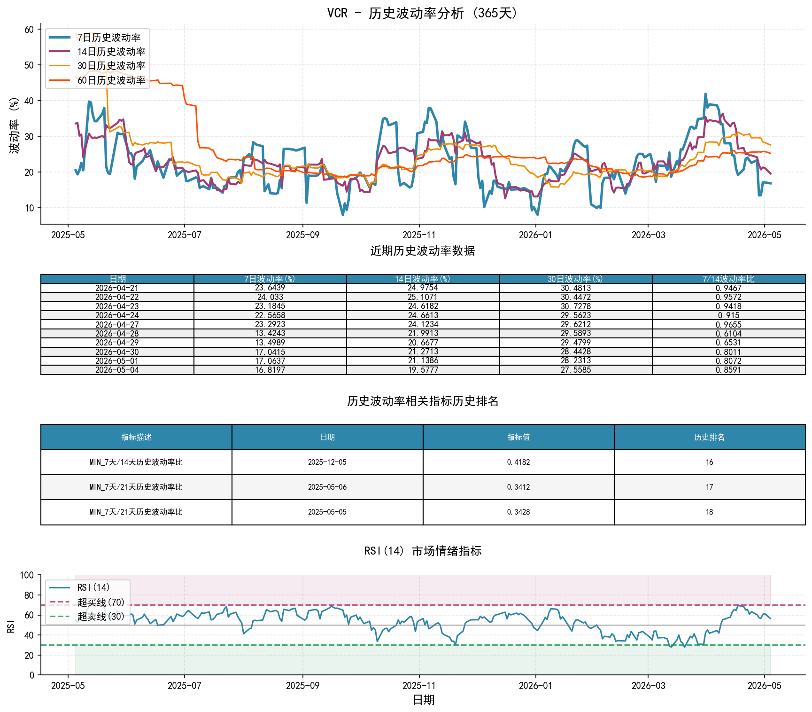Click the 日期 x-axis label below RSI chart
The height and width of the screenshot is (712, 812).
coord(423,700)
